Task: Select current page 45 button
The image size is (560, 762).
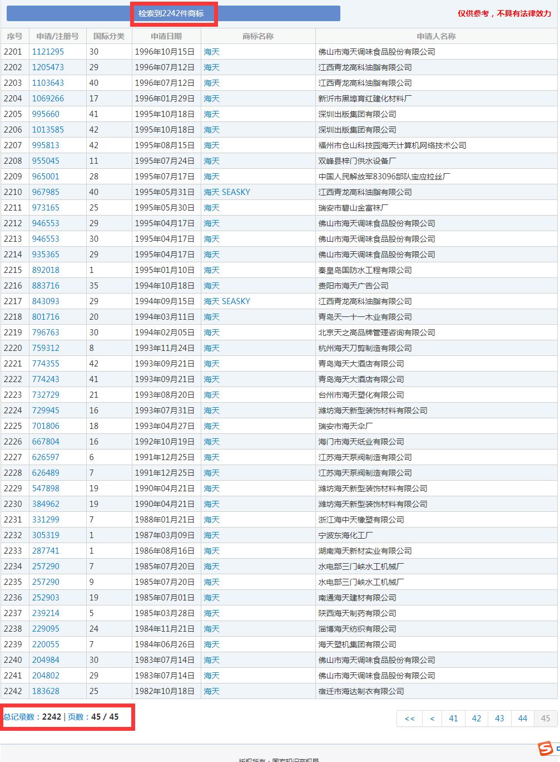Action: point(546,719)
